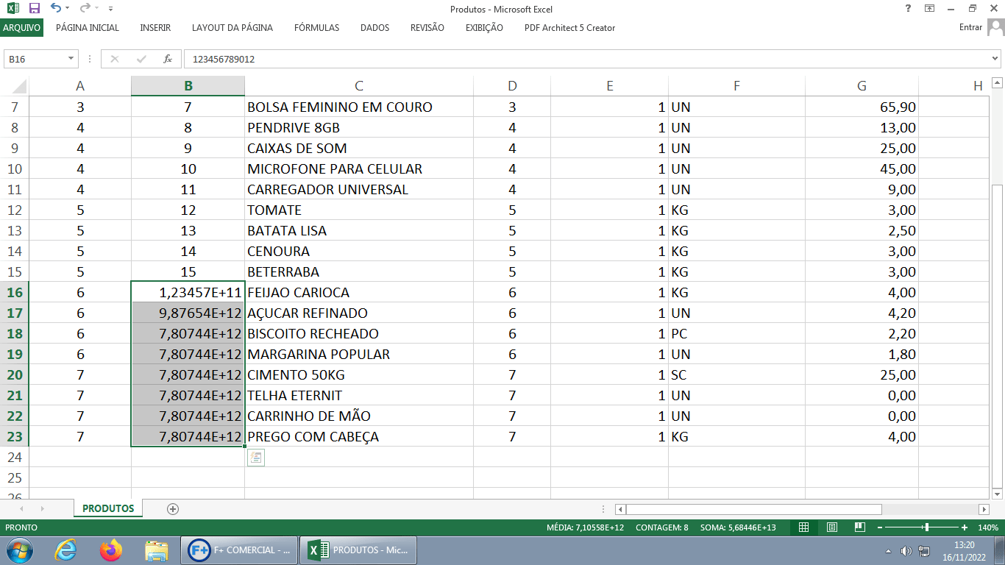
Task: Launch Firefox from taskbar
Action: 111,550
